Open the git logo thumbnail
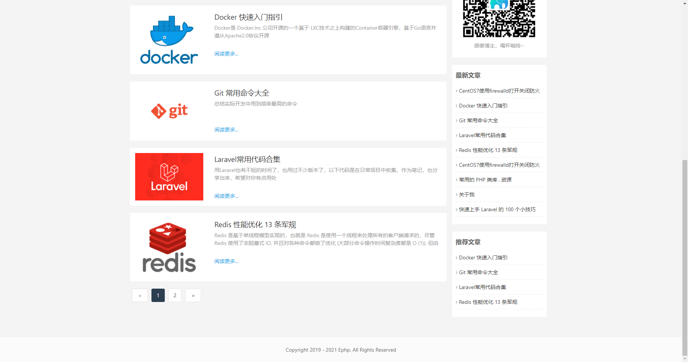The width and height of the screenshot is (688, 362). [x=169, y=111]
